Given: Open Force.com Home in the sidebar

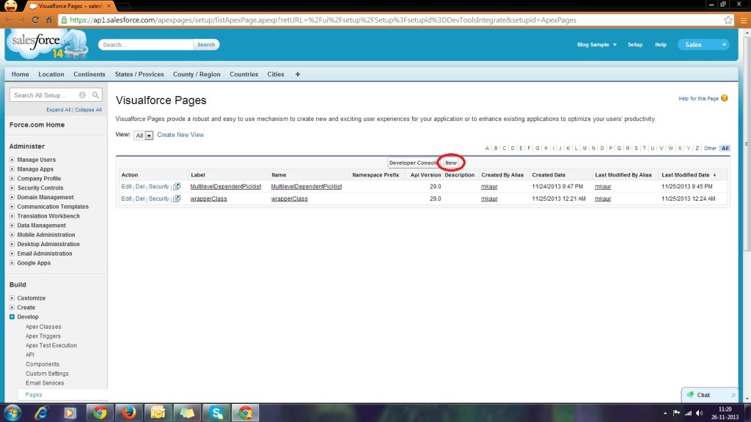Looking at the screenshot, I should point(37,125).
